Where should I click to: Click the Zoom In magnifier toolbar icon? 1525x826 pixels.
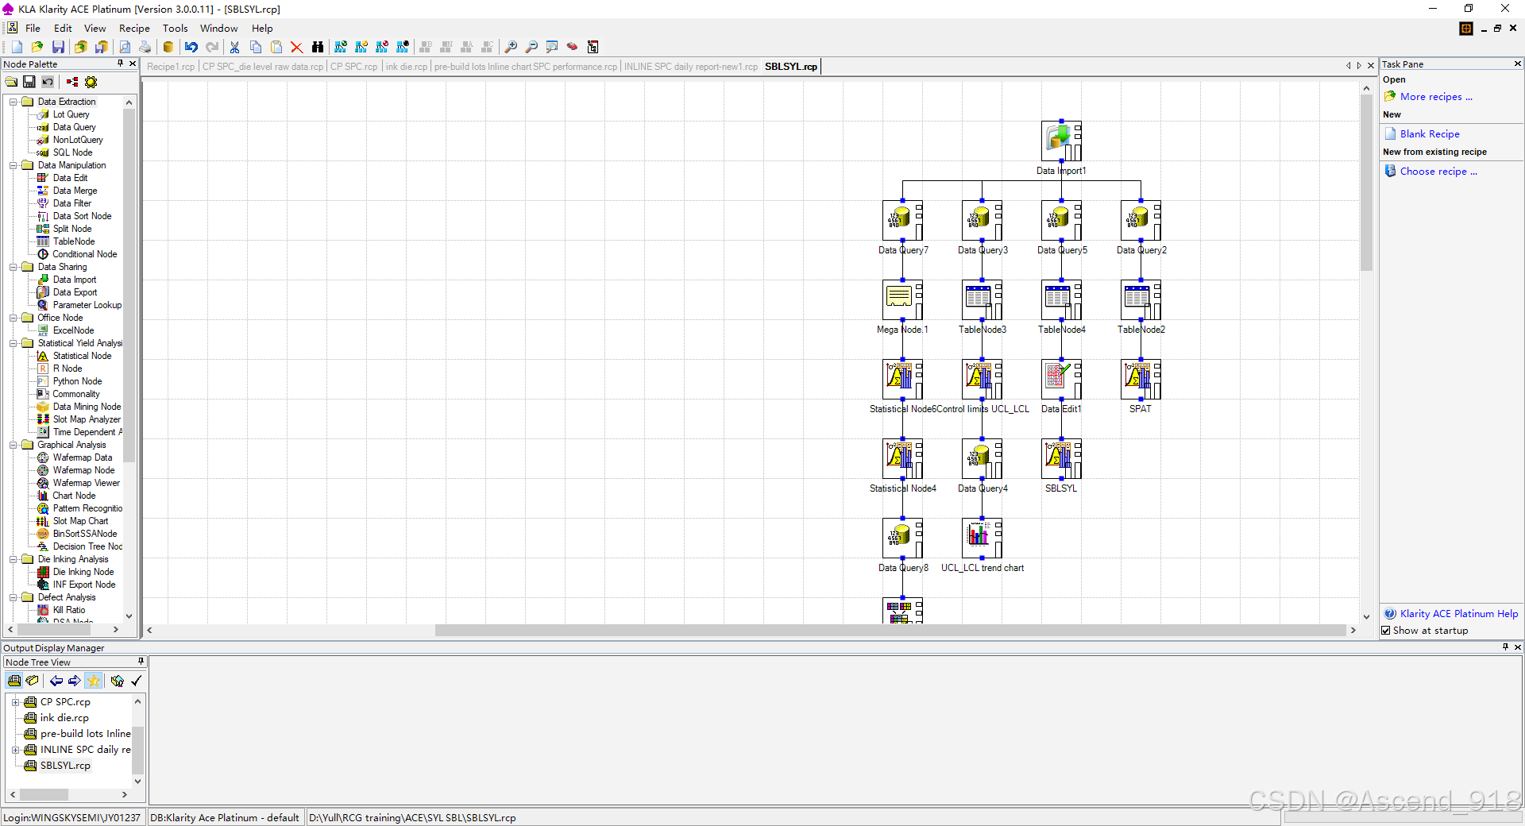[x=511, y=47]
